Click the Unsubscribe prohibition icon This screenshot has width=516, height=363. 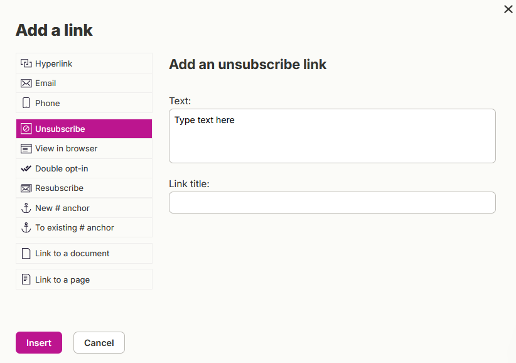pyautogui.click(x=26, y=129)
